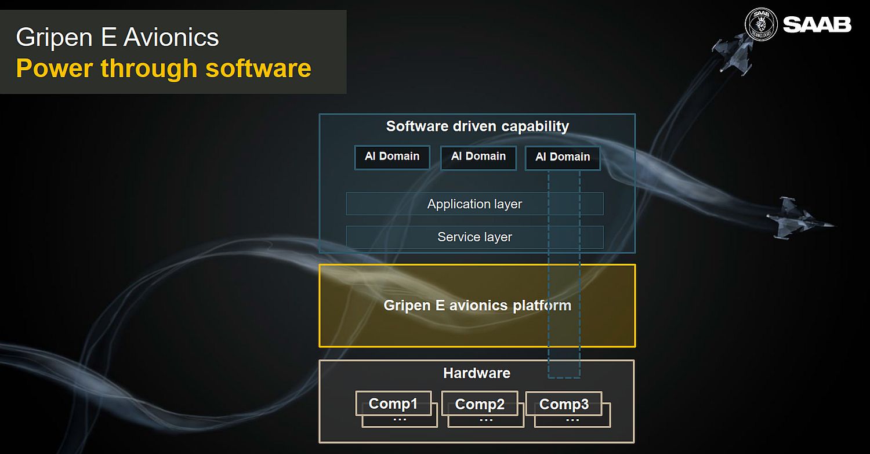Select the Application layer bar
Screen dimensions: 870x454
(474, 204)
